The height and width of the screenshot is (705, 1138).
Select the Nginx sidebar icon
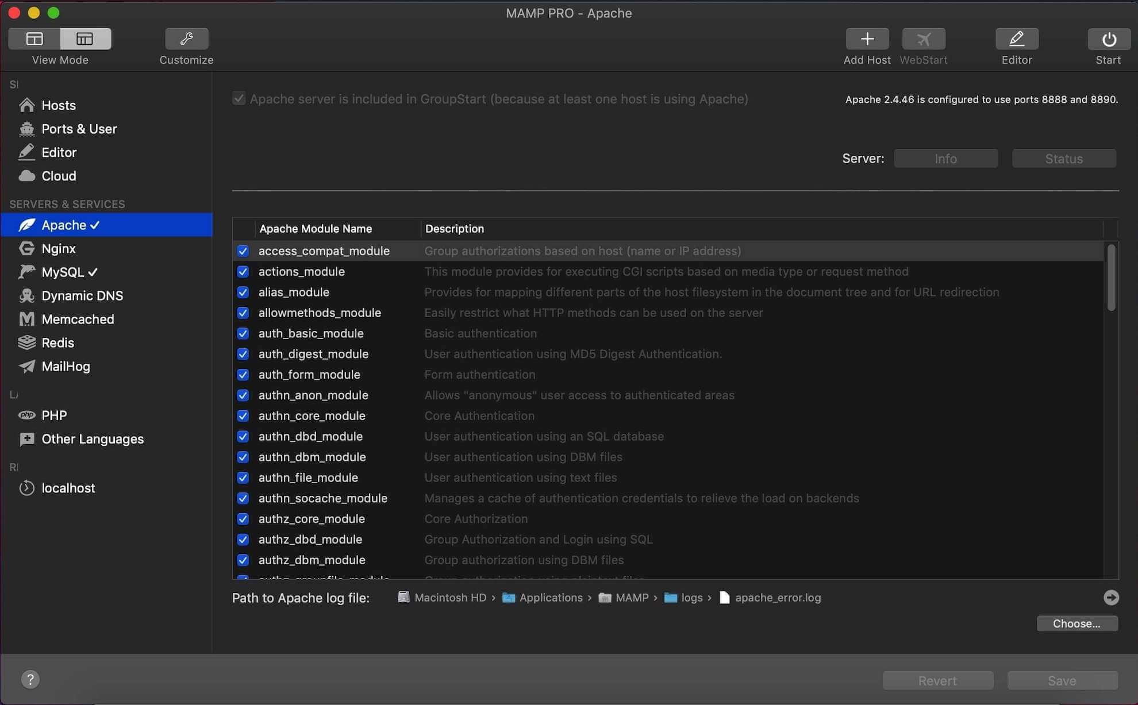point(26,249)
